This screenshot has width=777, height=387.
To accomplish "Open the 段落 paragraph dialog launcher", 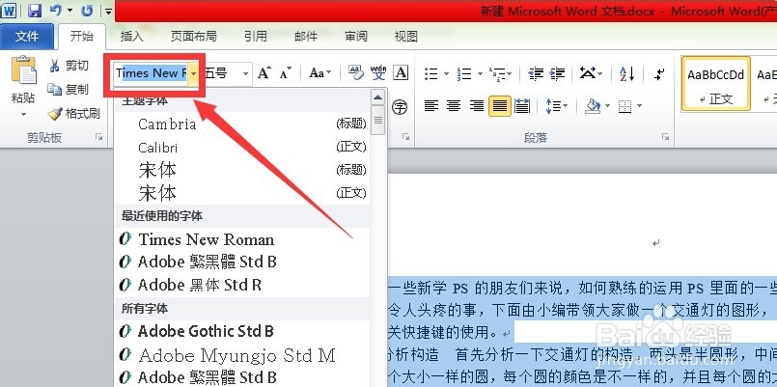I will 666,137.
